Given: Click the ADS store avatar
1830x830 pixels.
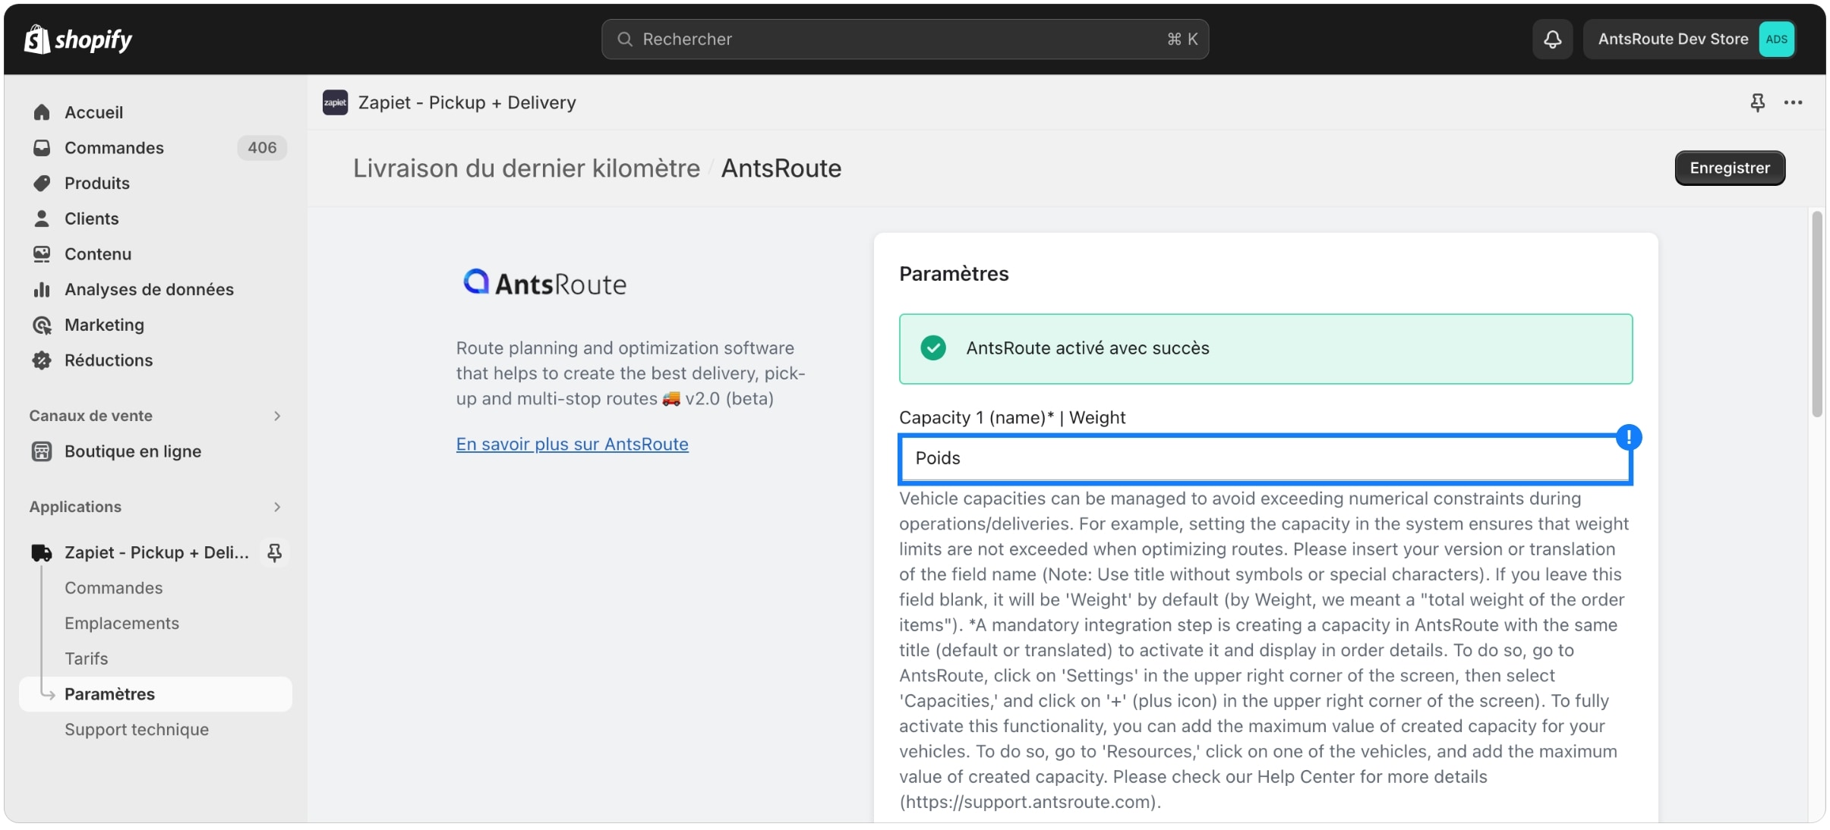Looking at the screenshot, I should point(1776,39).
